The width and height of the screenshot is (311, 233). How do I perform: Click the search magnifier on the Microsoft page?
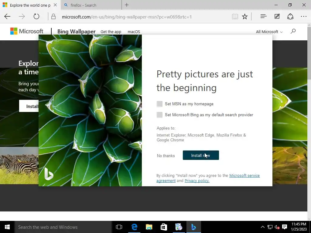click(x=293, y=31)
